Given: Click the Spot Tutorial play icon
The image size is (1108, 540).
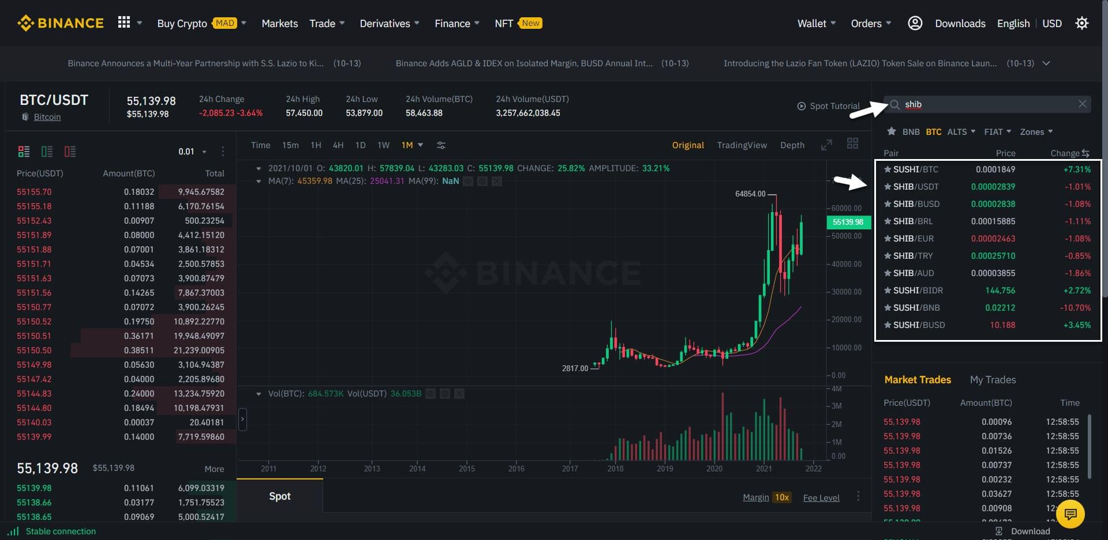Looking at the screenshot, I should (801, 106).
